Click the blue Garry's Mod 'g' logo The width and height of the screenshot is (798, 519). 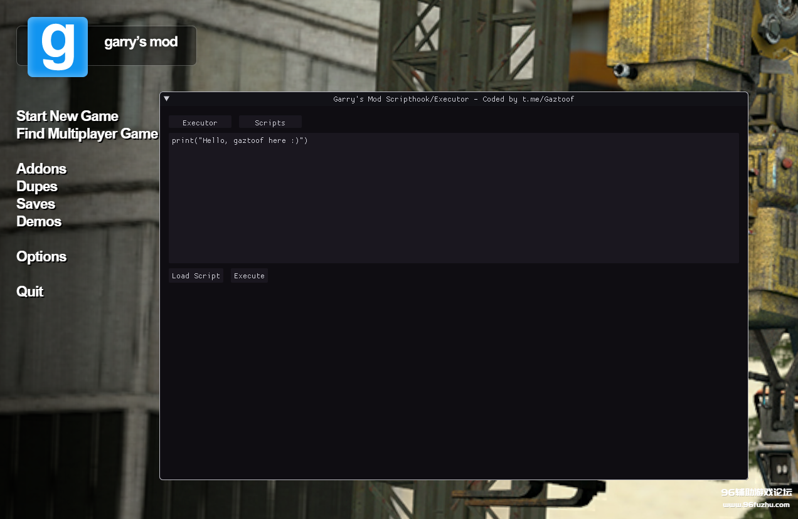pyautogui.click(x=57, y=47)
